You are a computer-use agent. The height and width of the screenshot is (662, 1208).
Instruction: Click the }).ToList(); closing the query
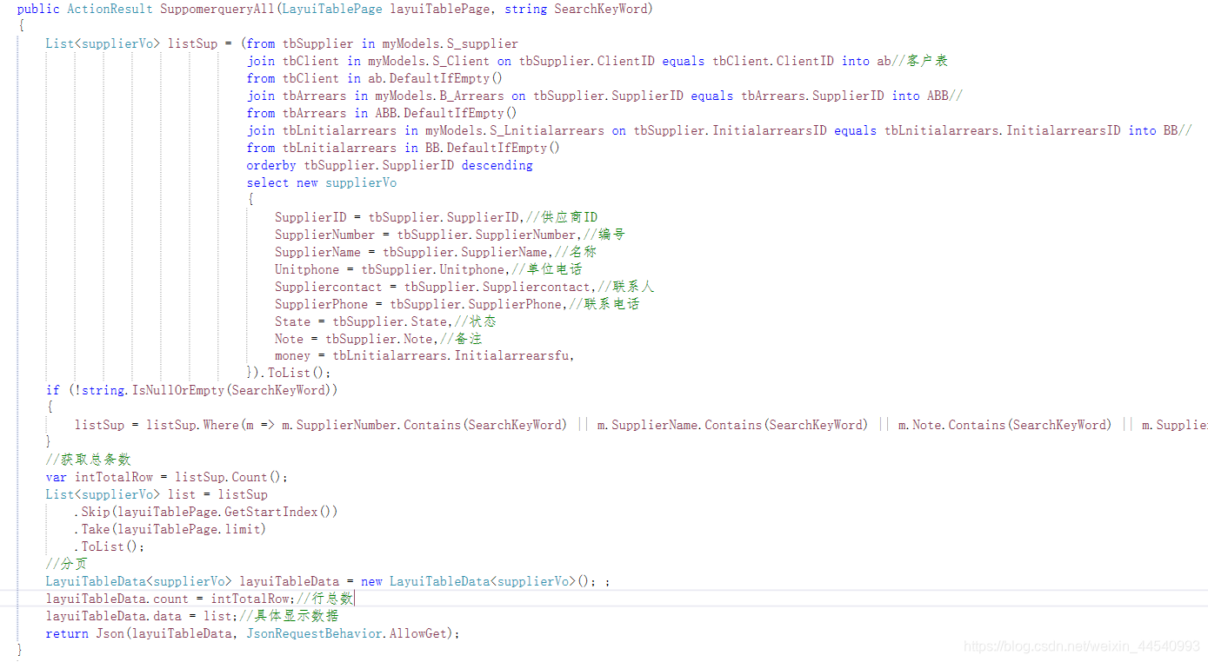point(290,373)
